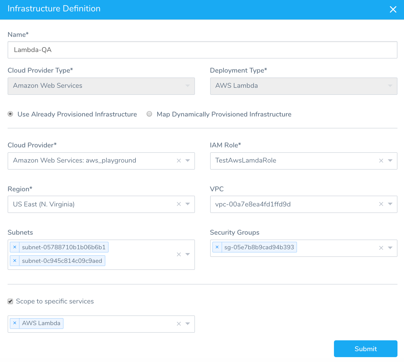404x362 pixels.
Task: Click the US East (N. Virginia) value
Action: [x=44, y=204]
